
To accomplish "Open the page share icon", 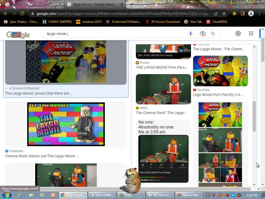I will click(216, 13).
